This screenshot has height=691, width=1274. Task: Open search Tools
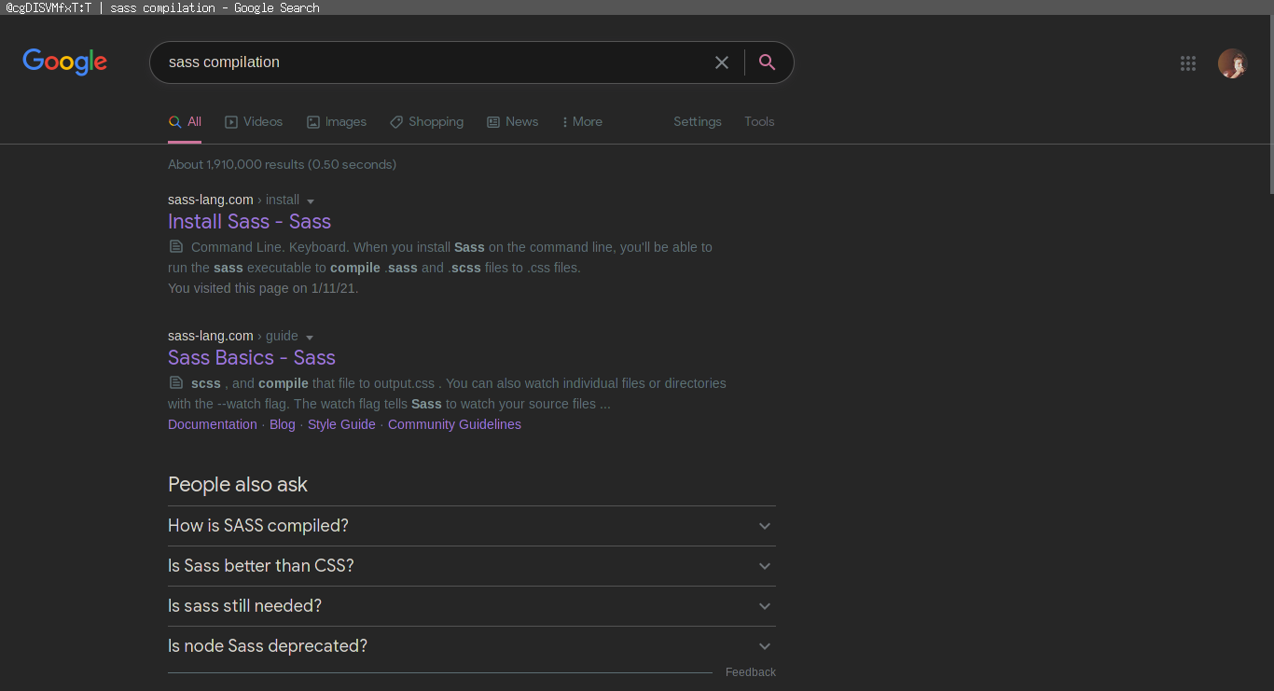tap(759, 122)
